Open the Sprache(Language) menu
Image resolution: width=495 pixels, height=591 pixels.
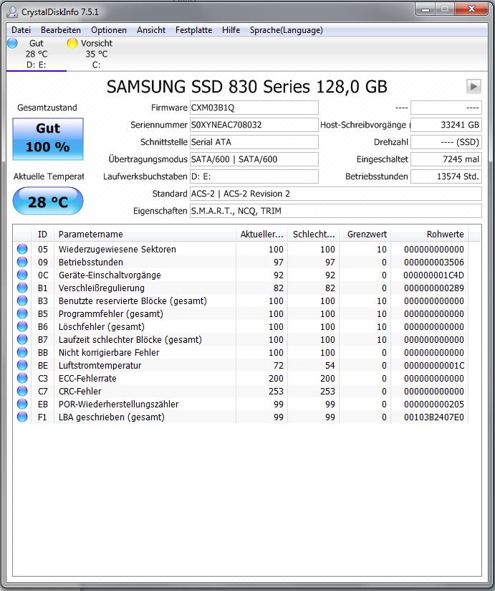(x=286, y=30)
